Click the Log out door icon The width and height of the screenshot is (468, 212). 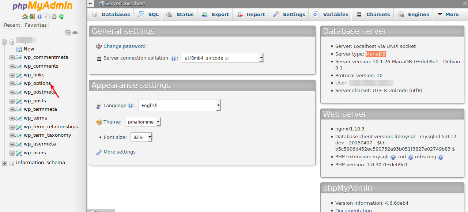point(32,16)
